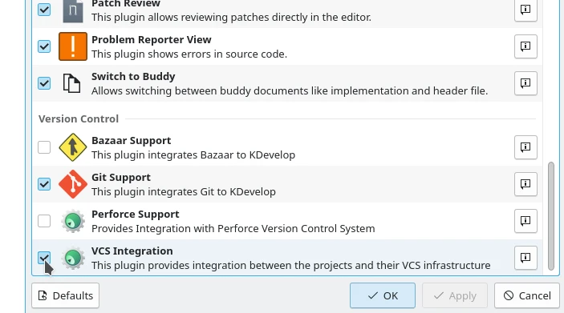Viewport: 564px width, 313px height.
Task: Open info for Problem Reporter View plugin
Action: (x=525, y=46)
